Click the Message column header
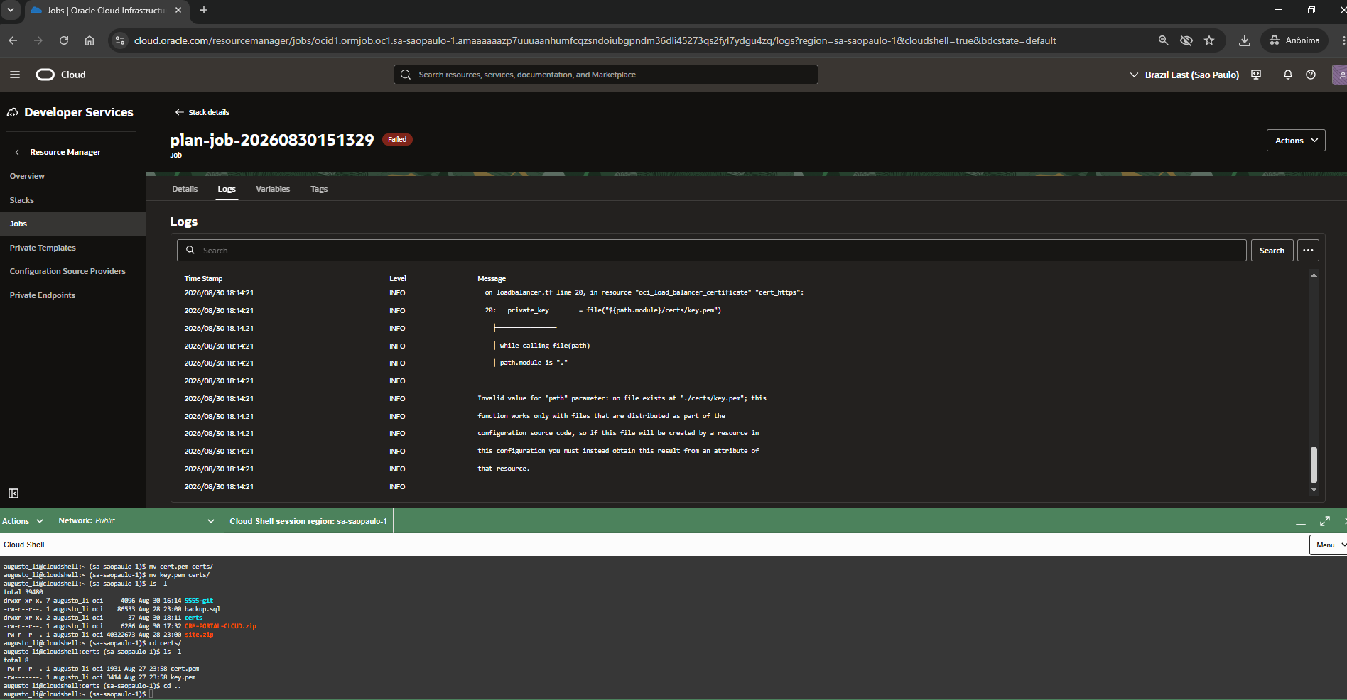1347x700 pixels. 492,278
